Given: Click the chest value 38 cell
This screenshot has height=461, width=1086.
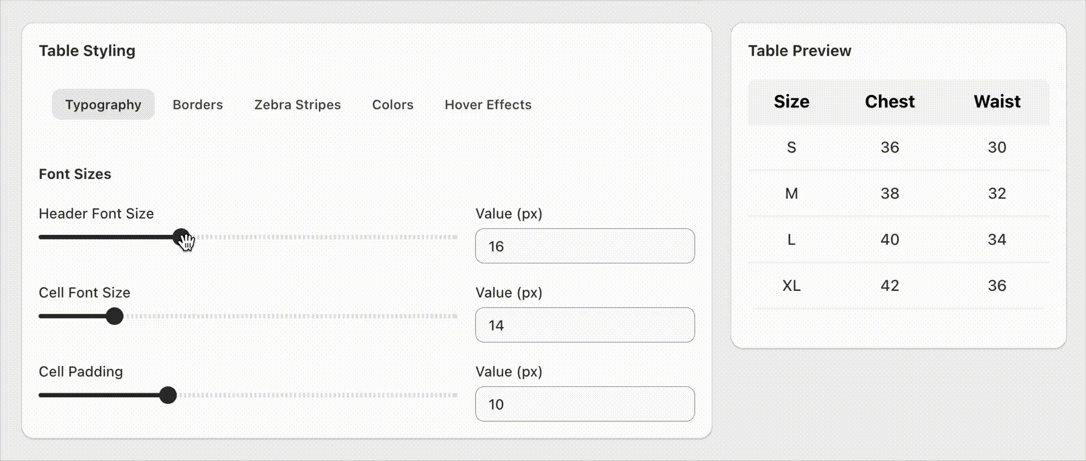Looking at the screenshot, I should tap(890, 193).
